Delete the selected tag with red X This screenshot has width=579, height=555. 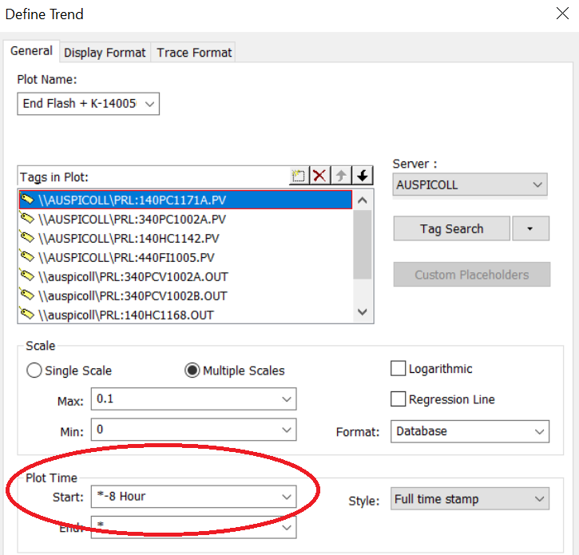320,176
